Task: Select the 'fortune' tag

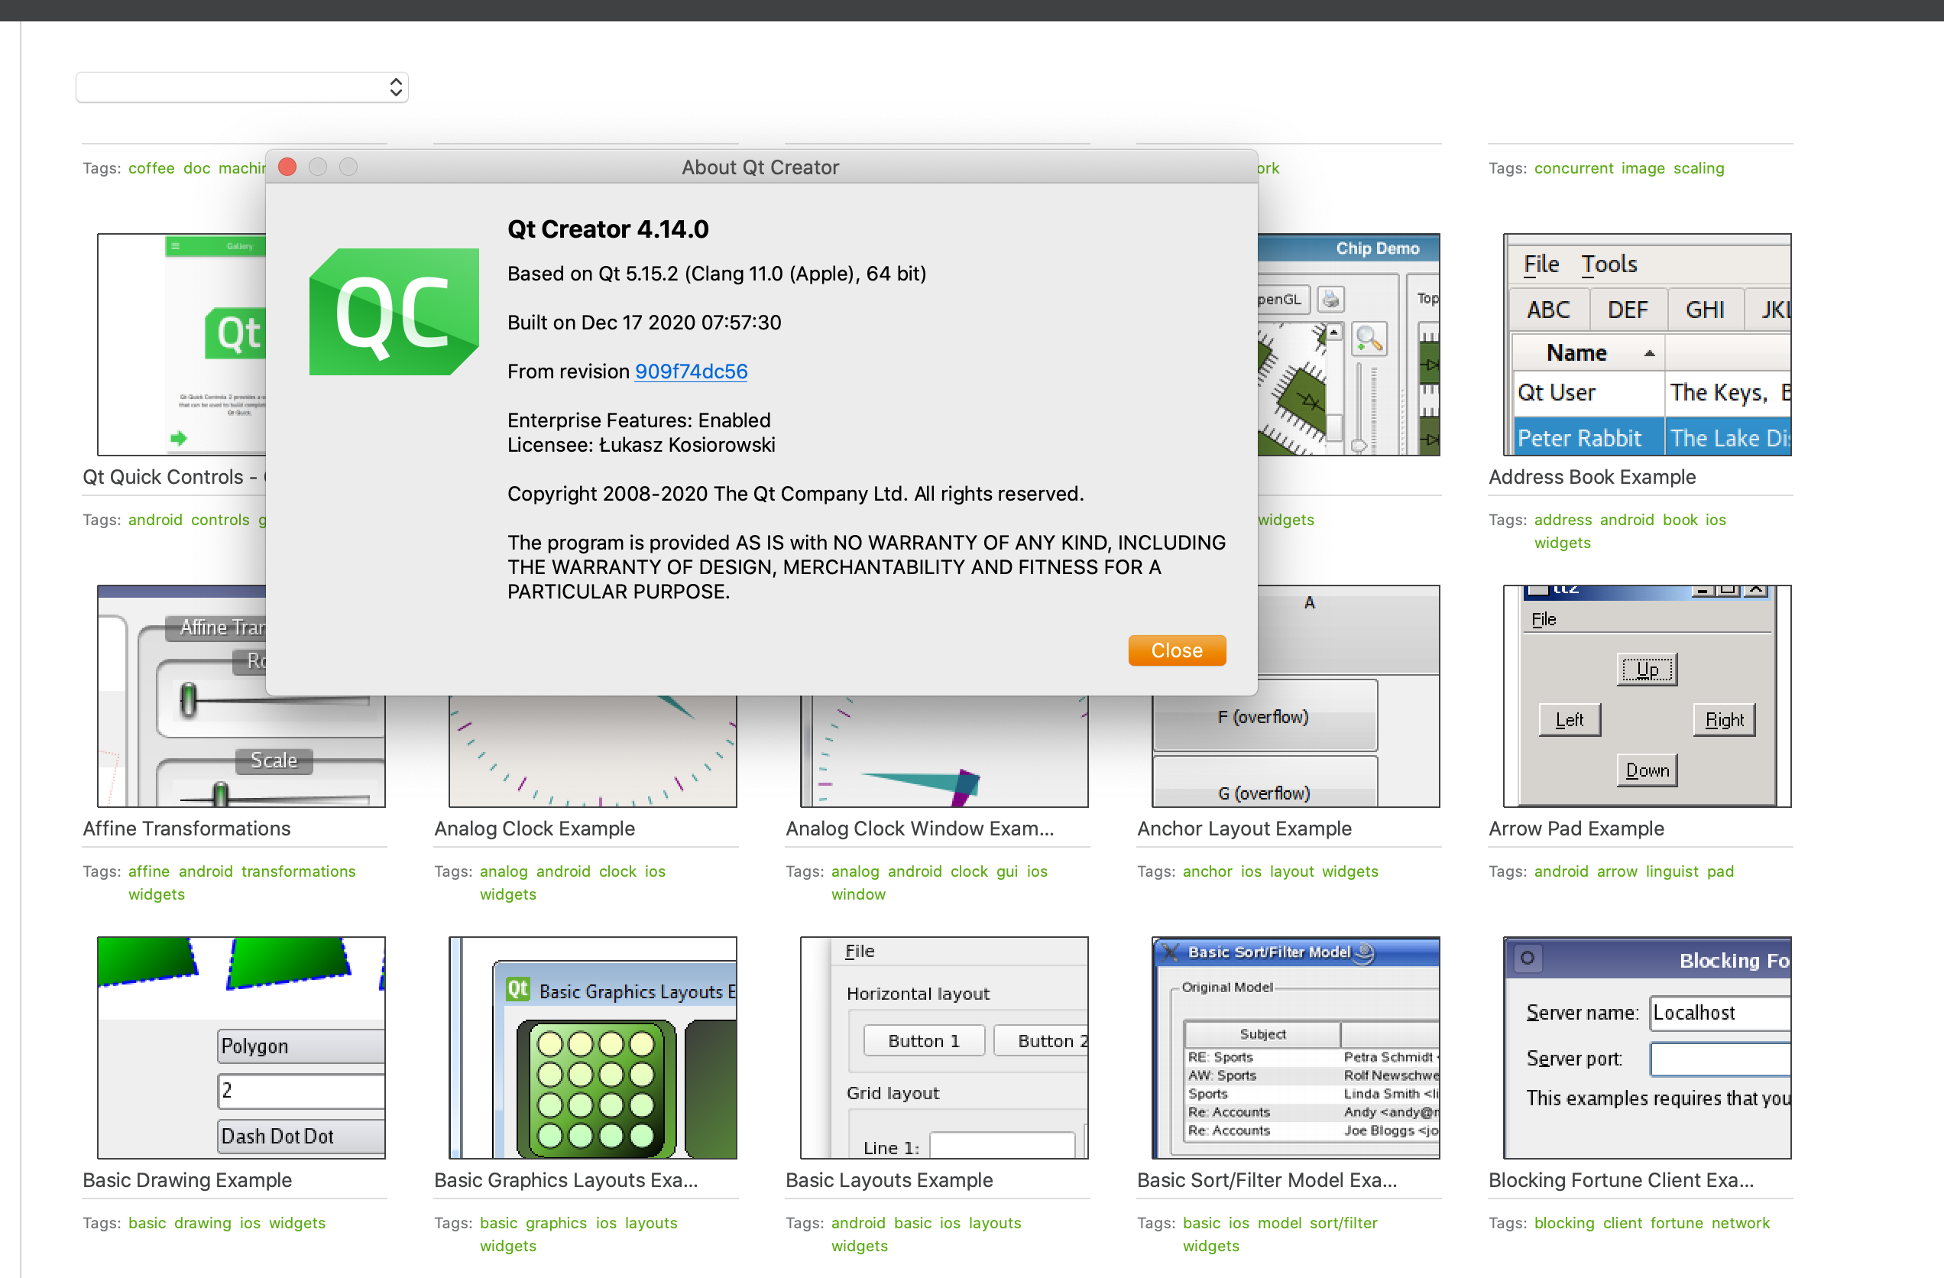Action: [x=1676, y=1223]
